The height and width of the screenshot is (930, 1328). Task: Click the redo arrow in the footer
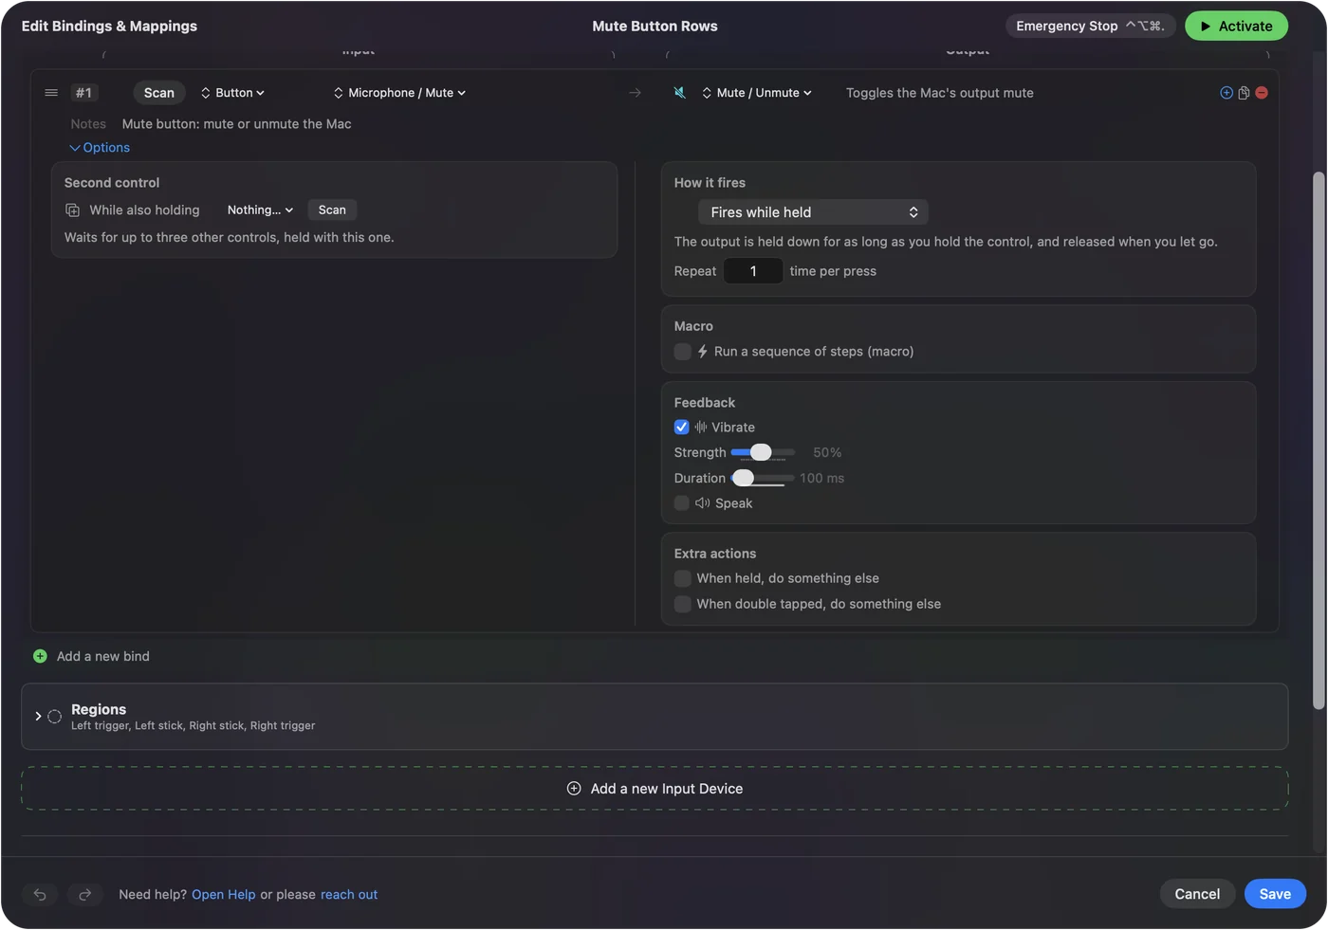84,894
